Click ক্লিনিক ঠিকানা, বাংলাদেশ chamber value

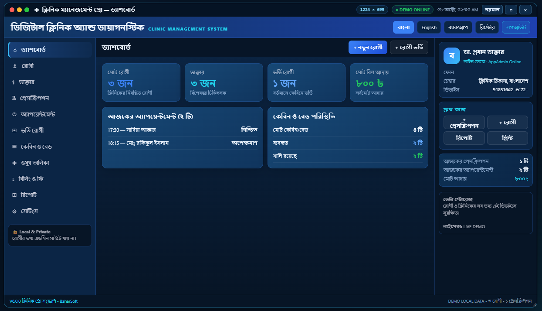coord(503,81)
